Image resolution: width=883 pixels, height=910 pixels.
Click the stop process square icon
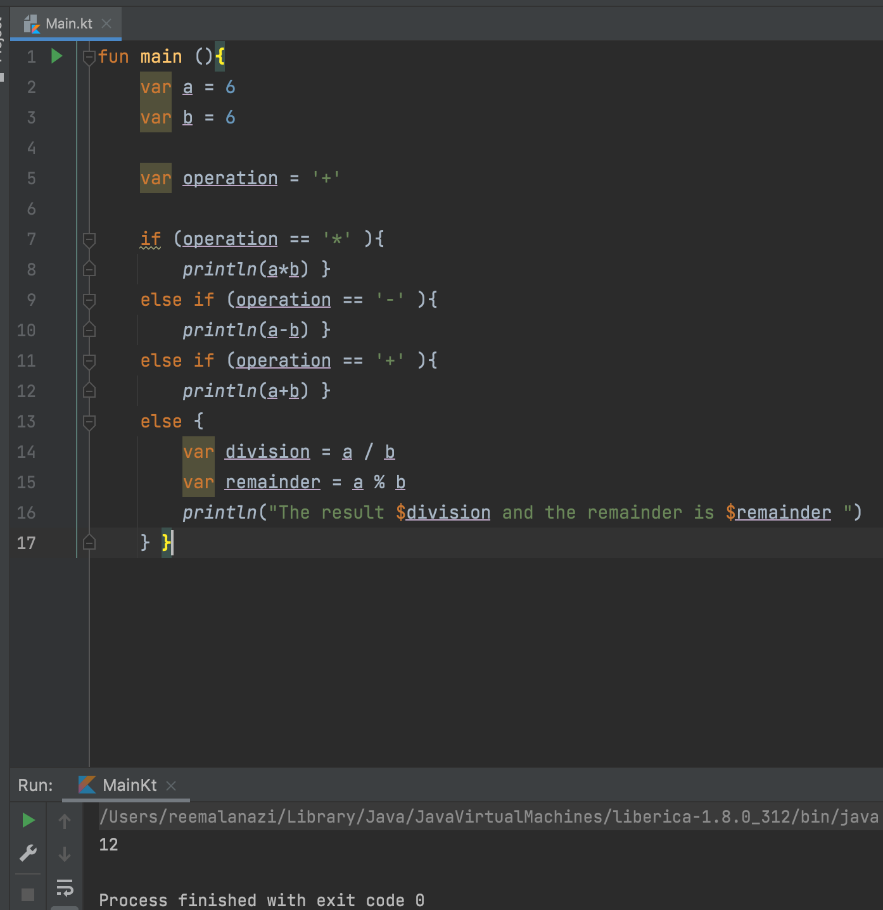27,894
